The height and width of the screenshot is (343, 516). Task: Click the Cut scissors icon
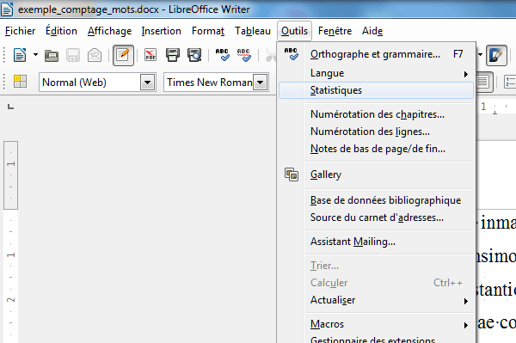tap(271, 55)
